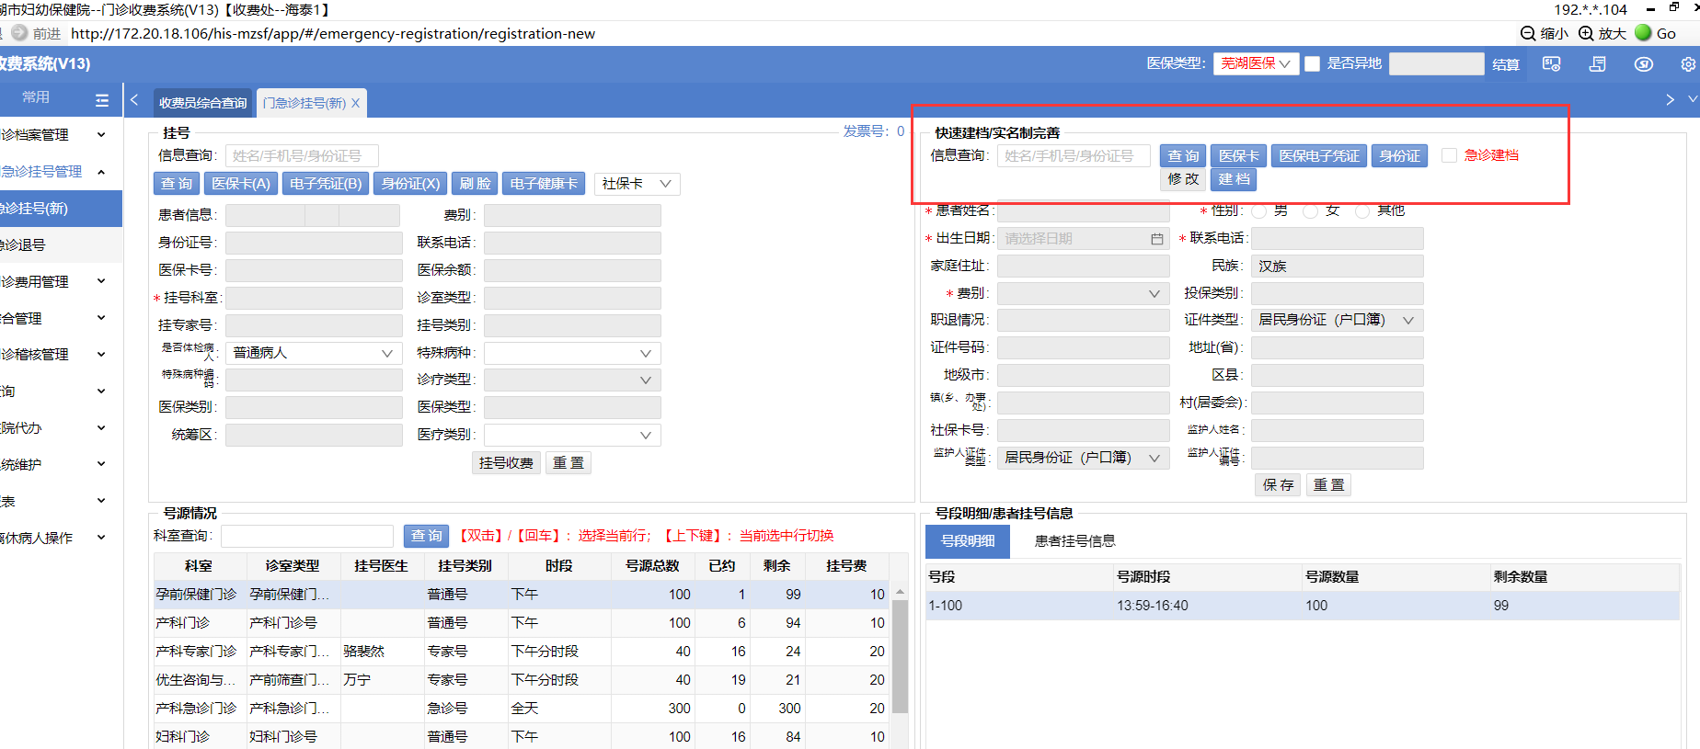Enable the 是否异地 checkbox

click(1313, 63)
